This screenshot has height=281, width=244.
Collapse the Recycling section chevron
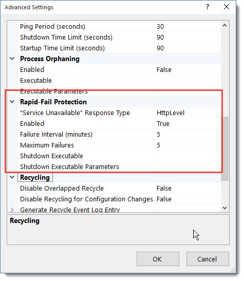coord(12,177)
